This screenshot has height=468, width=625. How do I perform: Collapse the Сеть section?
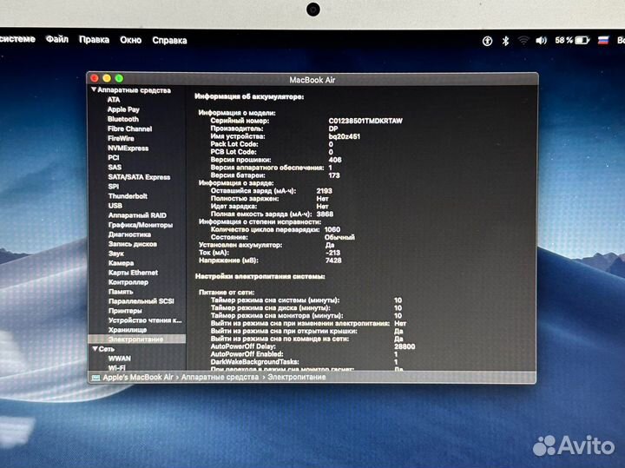(x=95, y=348)
